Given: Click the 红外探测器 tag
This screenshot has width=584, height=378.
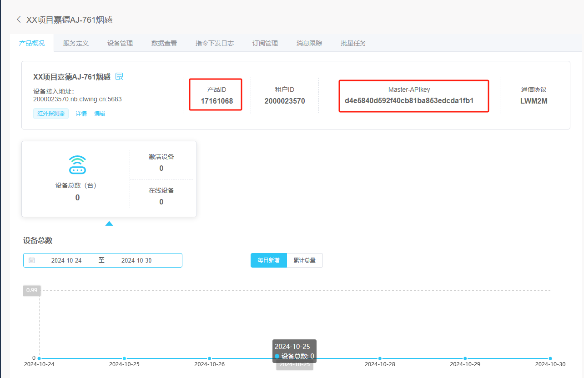Looking at the screenshot, I should 51,114.
